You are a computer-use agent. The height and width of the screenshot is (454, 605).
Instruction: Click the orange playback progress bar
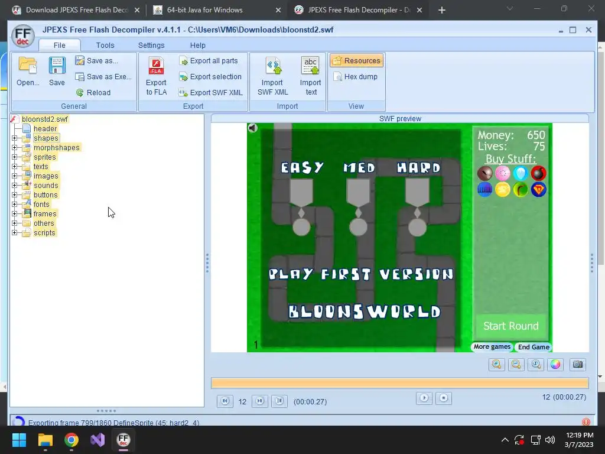400,383
